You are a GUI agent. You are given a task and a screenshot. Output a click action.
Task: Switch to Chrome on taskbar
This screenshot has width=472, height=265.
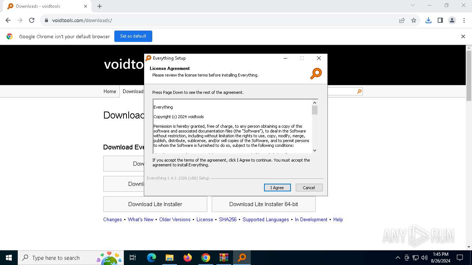pos(205,258)
